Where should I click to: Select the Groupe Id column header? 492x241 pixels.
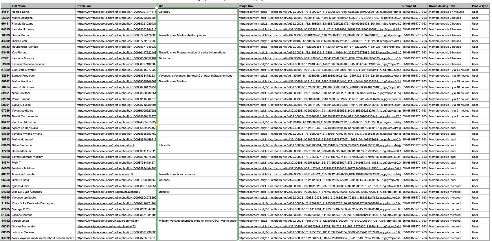414,6
